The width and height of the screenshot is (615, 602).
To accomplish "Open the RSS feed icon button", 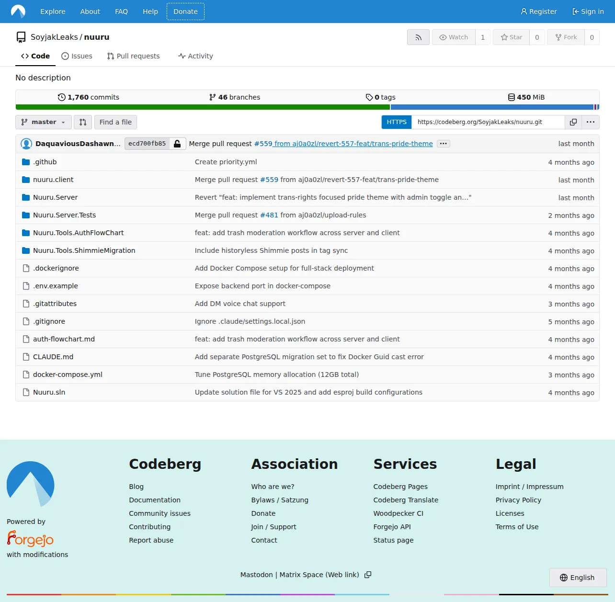I will [418, 37].
